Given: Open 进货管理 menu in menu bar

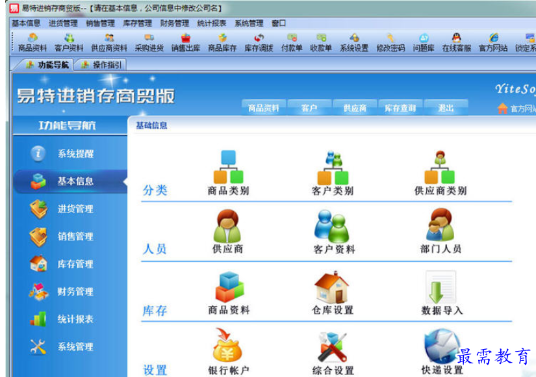Looking at the screenshot, I should pos(63,23).
